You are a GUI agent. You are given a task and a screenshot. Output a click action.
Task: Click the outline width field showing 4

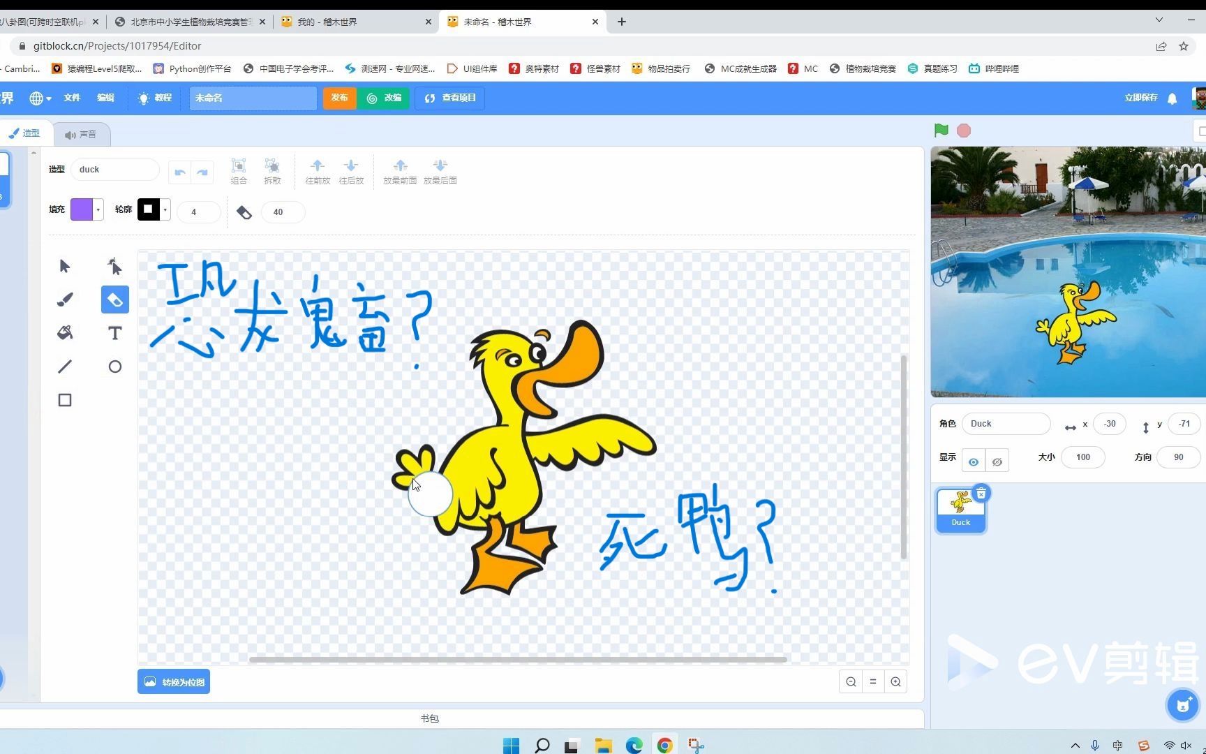pyautogui.click(x=198, y=212)
